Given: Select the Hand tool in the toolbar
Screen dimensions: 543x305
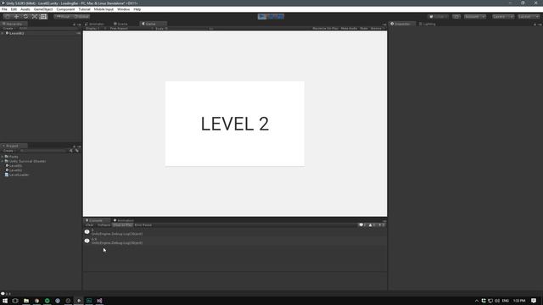Looking at the screenshot, I should [8, 16].
